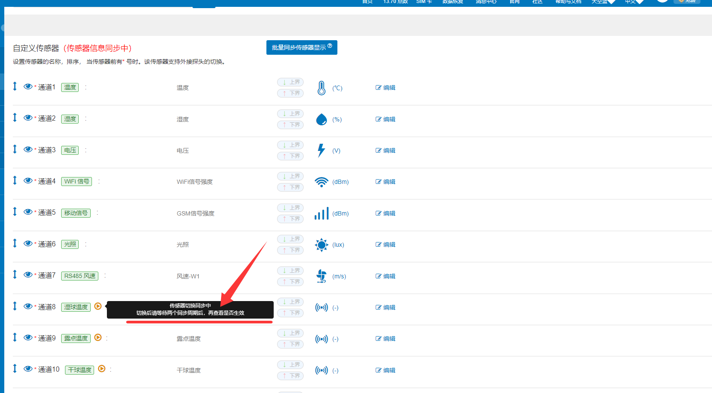The width and height of the screenshot is (712, 393).
Task: Grab the sort handle for 通道1
Action: coord(15,86)
